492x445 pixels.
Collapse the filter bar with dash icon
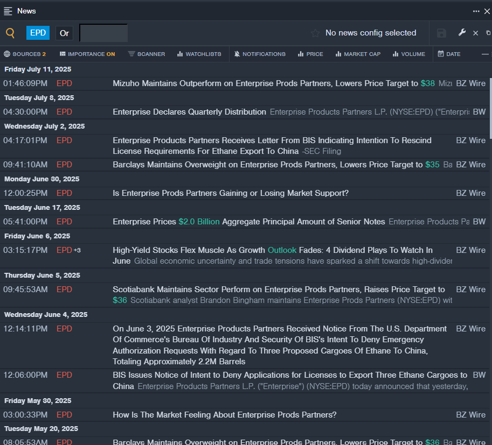(485, 54)
